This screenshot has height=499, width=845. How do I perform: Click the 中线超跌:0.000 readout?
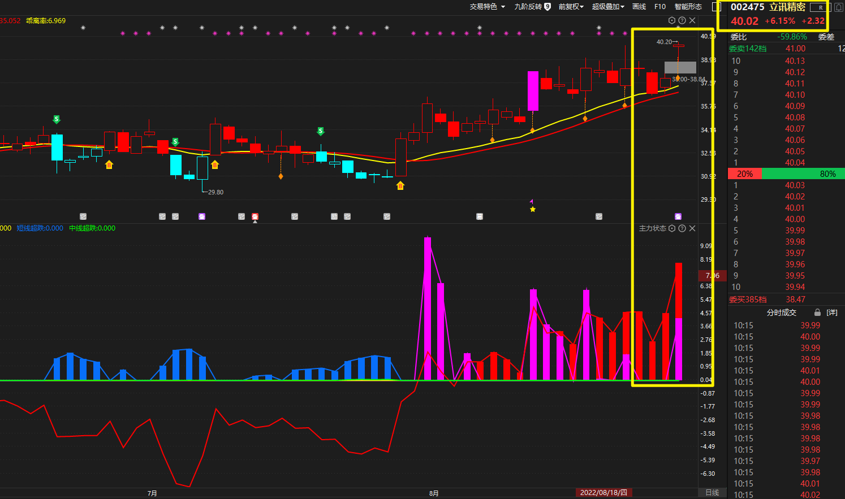click(92, 228)
